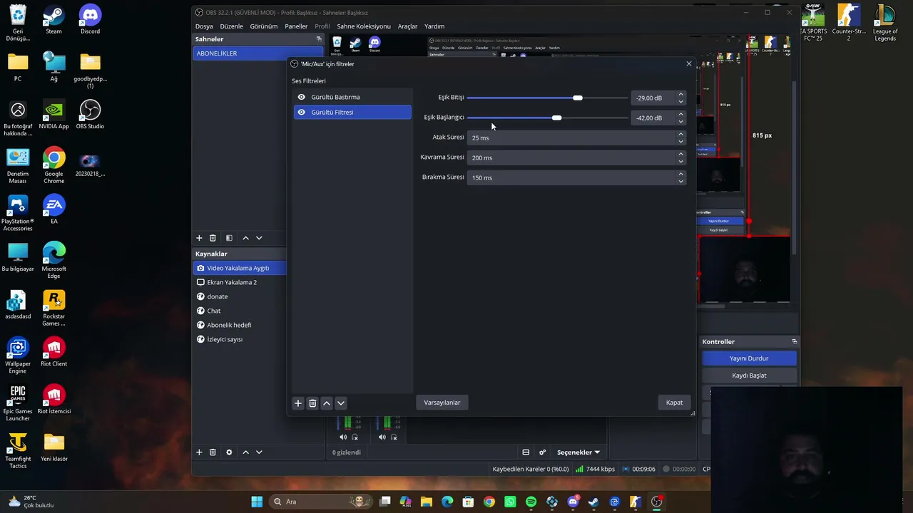Launch Wallpaper Engine from the desktop
The height and width of the screenshot is (513, 913).
pyautogui.click(x=18, y=356)
